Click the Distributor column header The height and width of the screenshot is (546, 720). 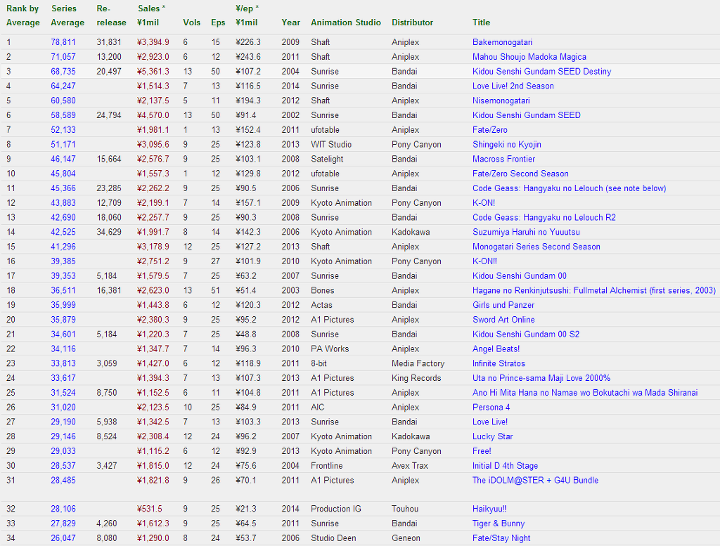(x=412, y=22)
